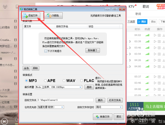
Task: Close the 格式转换工具 dialog
Action: (122, 9)
